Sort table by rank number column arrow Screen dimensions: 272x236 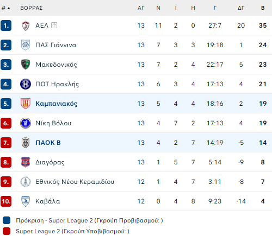click(x=6, y=8)
